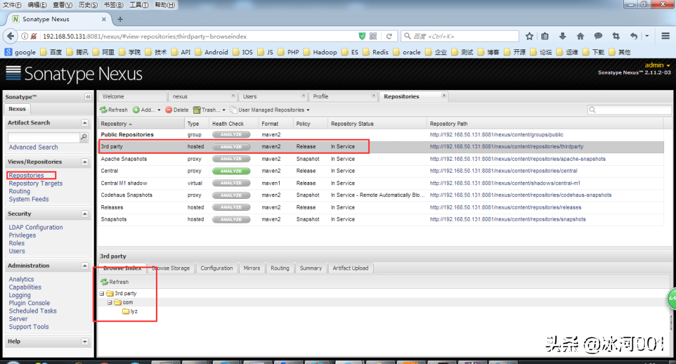Screen dimensions: 676x364
Task: Open Repository Targets in sidebar
Action: [36, 183]
